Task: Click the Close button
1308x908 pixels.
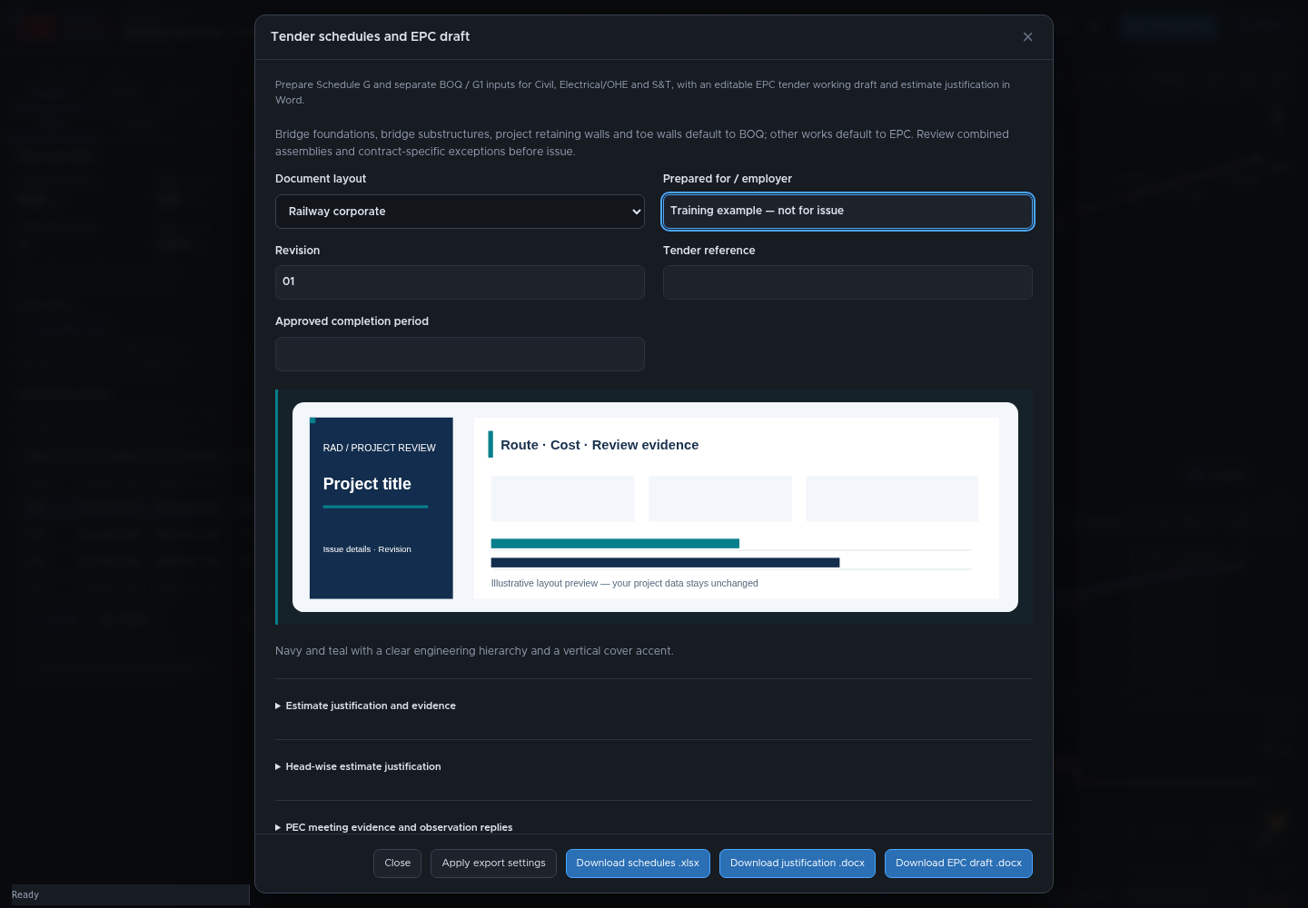Action: click(398, 864)
